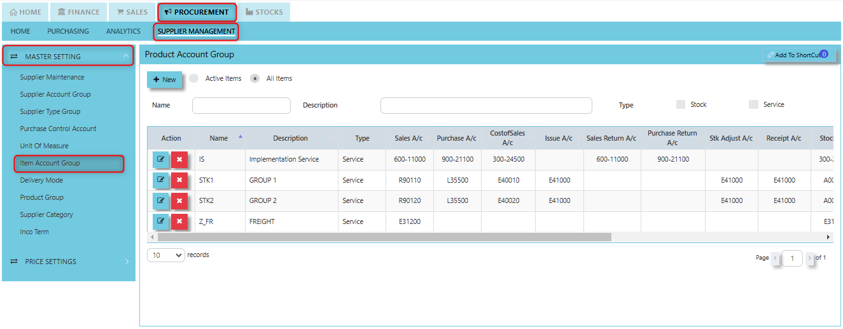Viewport: 843px width, 329px height.
Task: Delete the STK1 GROUP 1 row
Action: (x=179, y=180)
